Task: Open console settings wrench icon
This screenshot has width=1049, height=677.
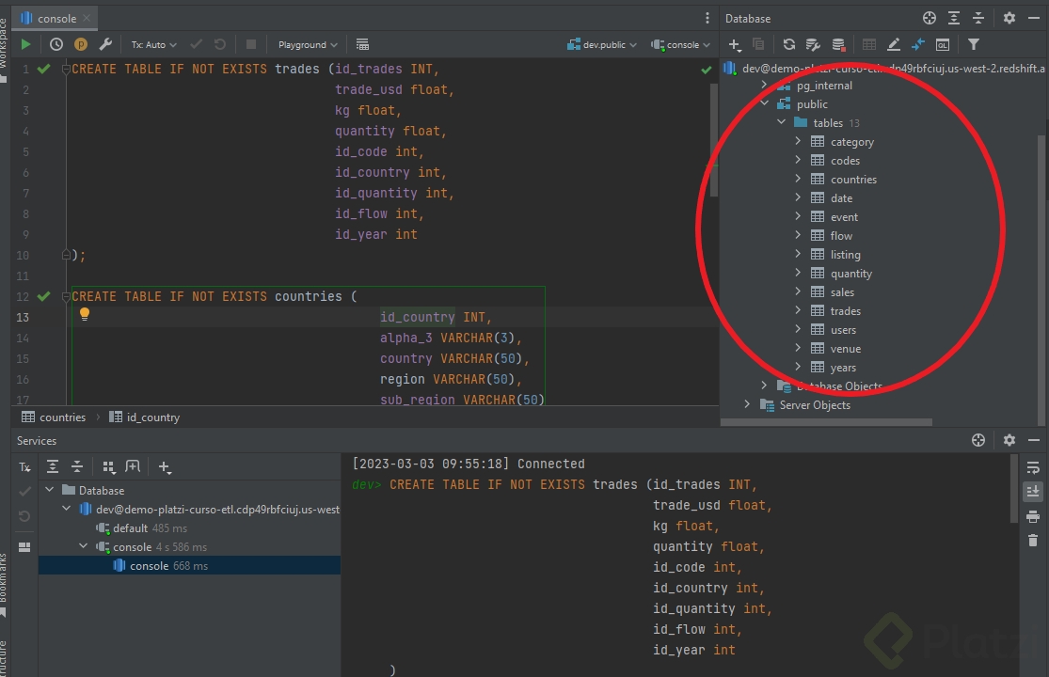Action: pos(105,44)
